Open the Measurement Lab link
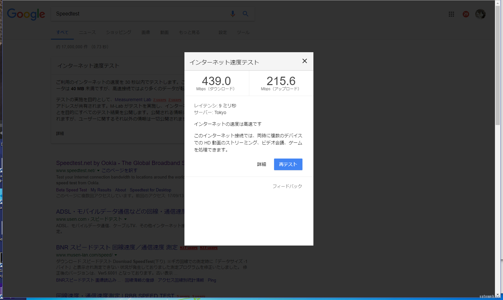This screenshot has height=300, width=503. (x=133, y=100)
